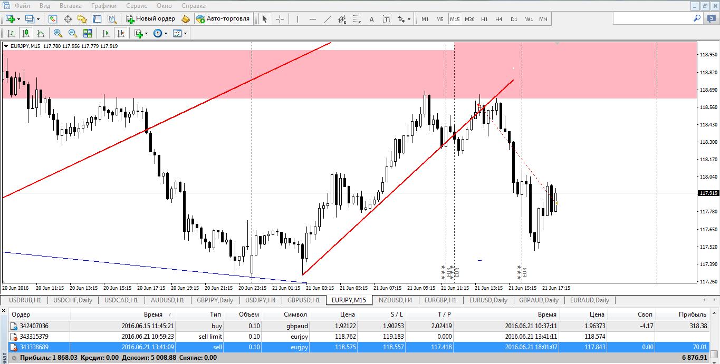
Task: Toggle the Data Window panel
Action: point(68,19)
